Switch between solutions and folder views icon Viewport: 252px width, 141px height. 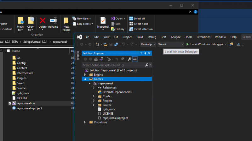[101, 59]
